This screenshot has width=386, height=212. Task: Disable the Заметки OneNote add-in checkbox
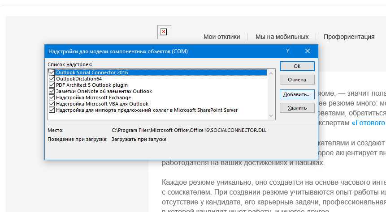(x=52, y=91)
